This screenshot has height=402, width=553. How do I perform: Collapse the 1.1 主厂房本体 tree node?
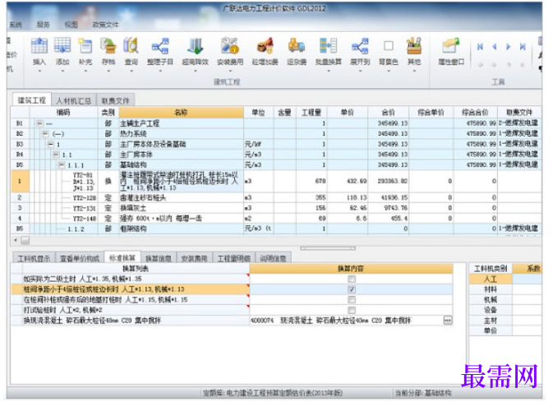(x=56, y=155)
